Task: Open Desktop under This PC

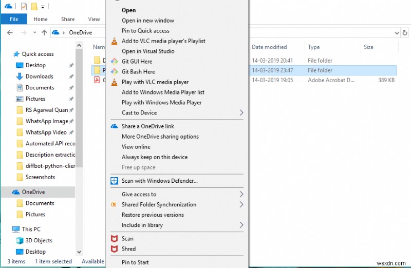Action: click(35, 252)
